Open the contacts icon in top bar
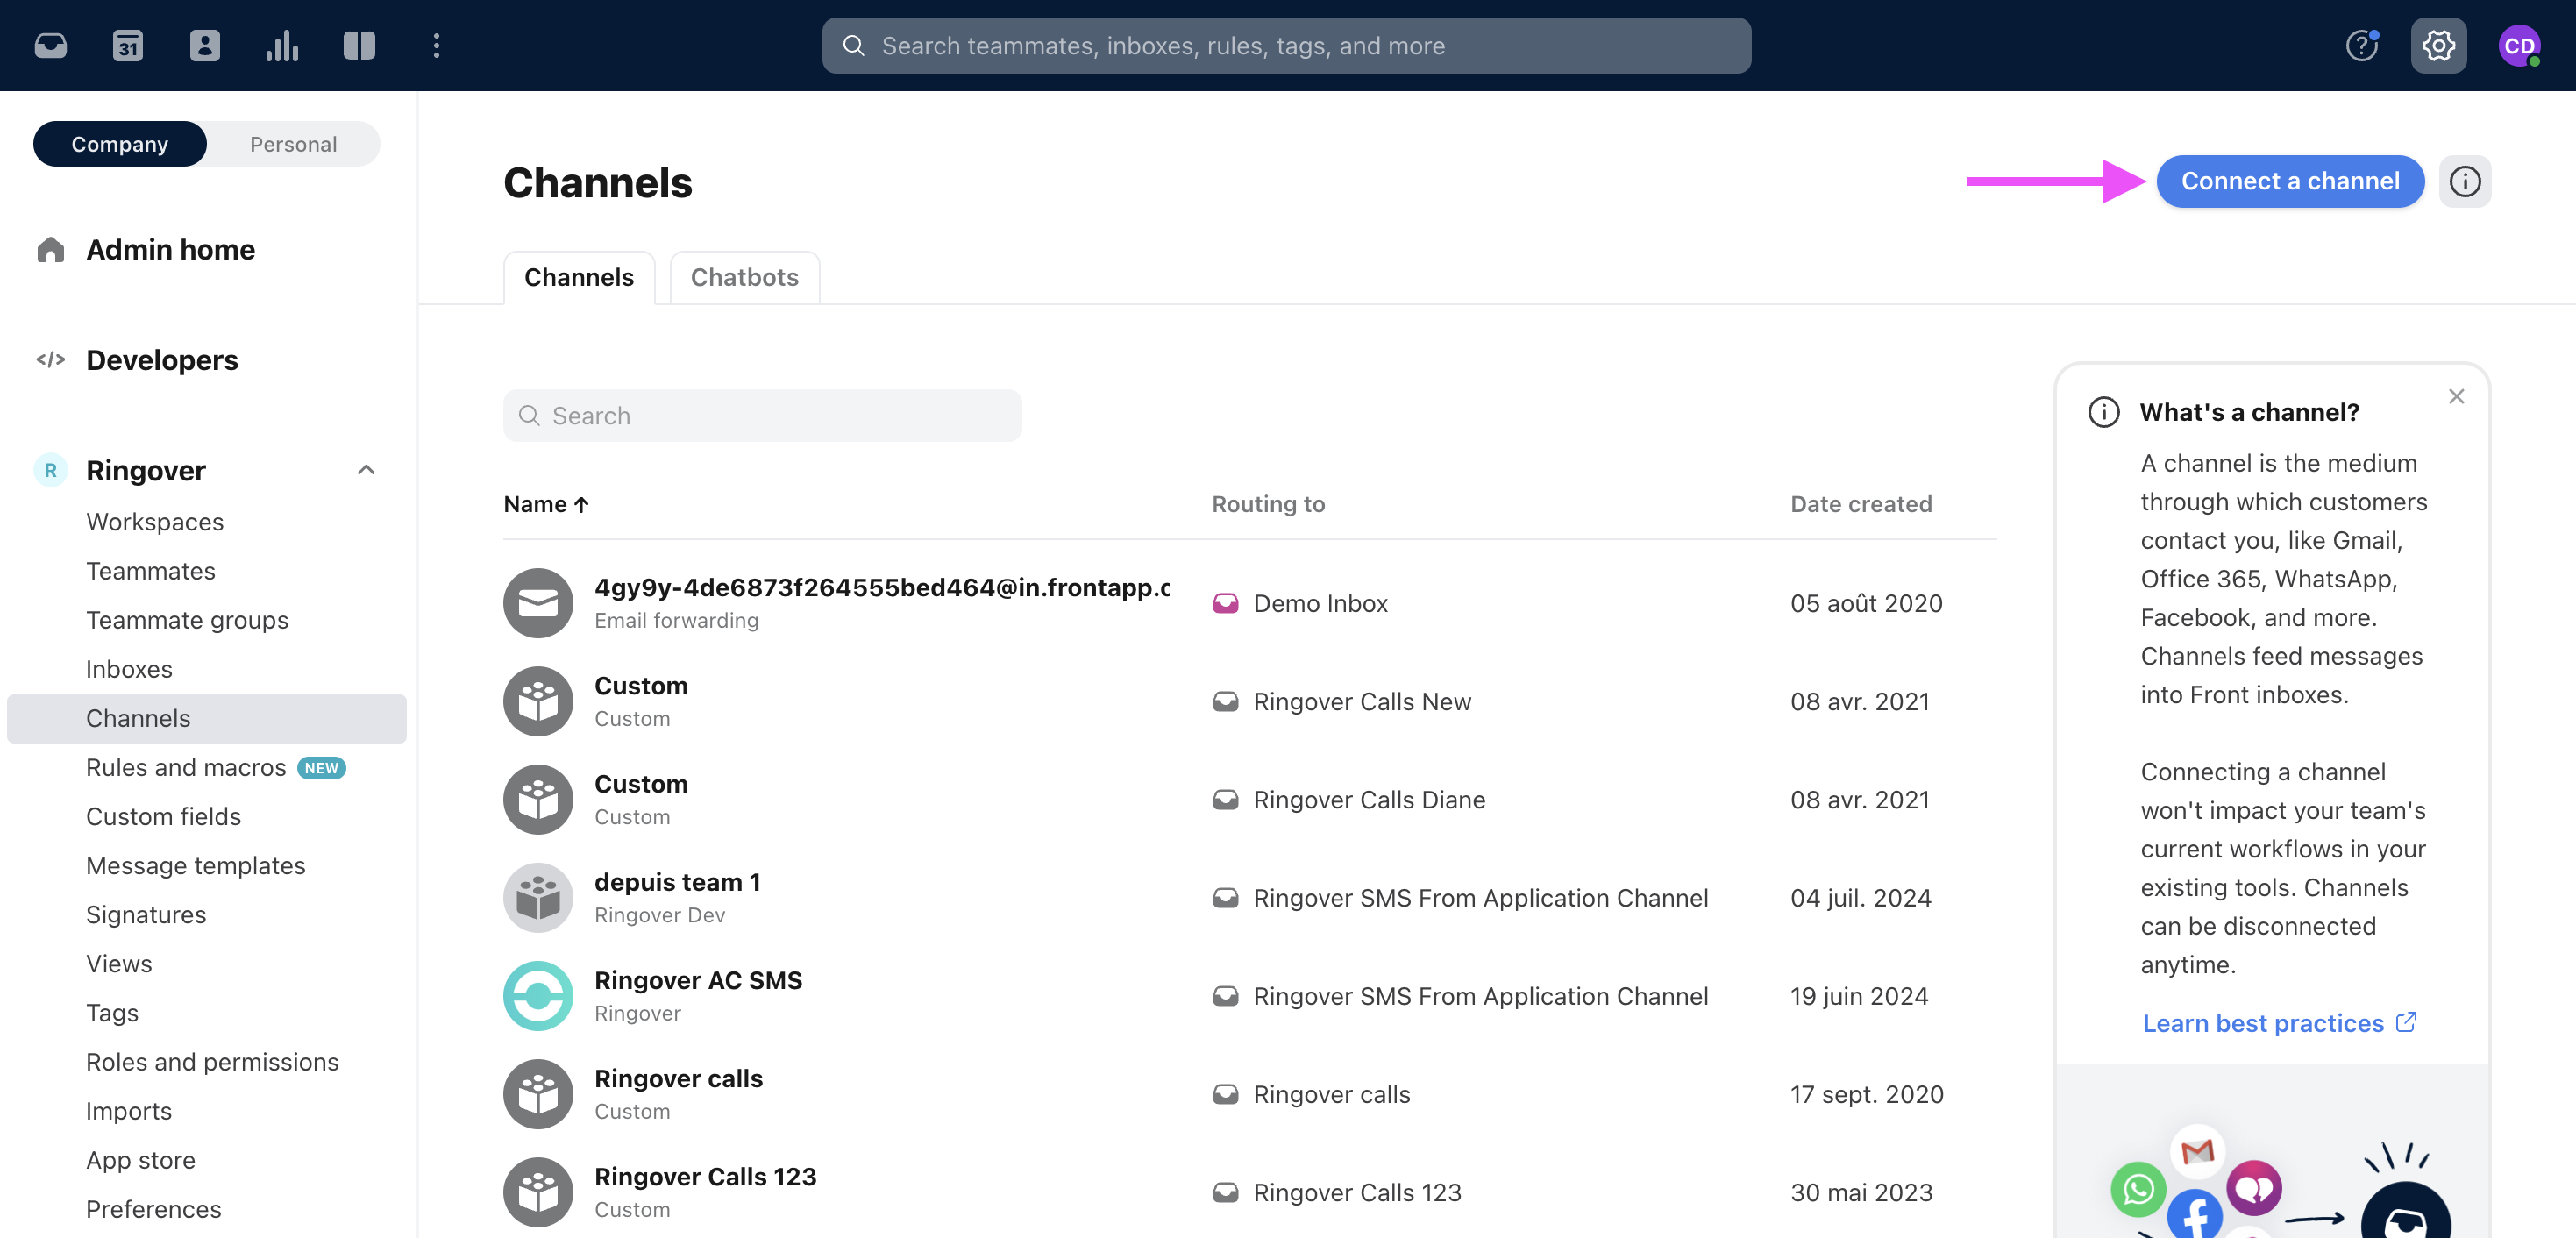This screenshot has height=1238, width=2576. pyautogui.click(x=205, y=45)
